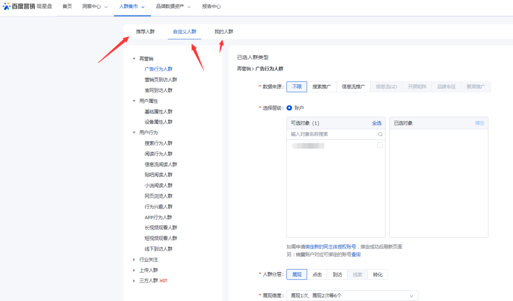This screenshot has width=513, height=301.
Task: Select 线下到访人群 in the tree
Action: tap(158, 249)
